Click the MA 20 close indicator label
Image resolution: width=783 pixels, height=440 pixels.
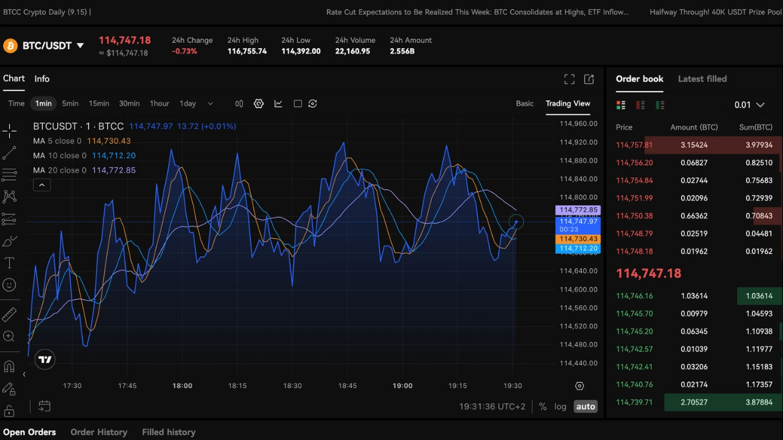click(x=59, y=170)
